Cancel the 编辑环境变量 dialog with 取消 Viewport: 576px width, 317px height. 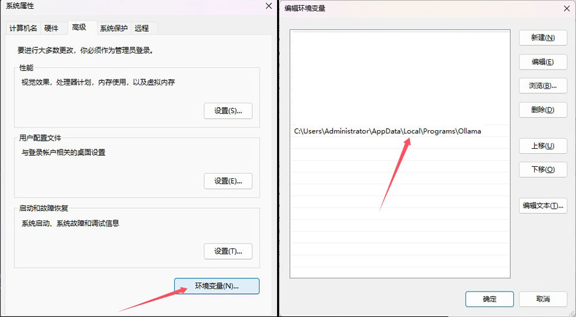point(543,299)
